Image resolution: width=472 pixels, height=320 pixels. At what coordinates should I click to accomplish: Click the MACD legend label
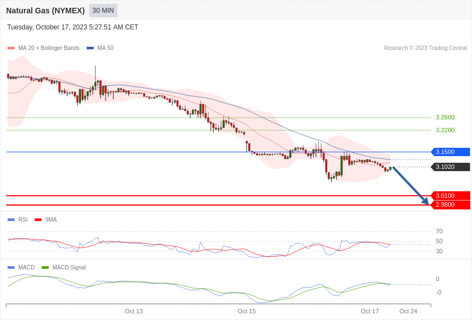[27, 267]
